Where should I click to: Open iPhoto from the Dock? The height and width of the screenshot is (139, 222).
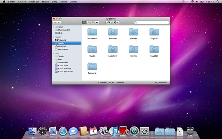(104, 131)
